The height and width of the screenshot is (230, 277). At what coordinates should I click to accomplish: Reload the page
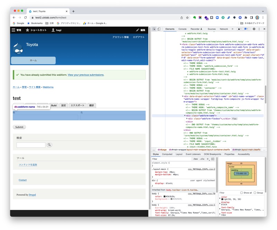(25, 18)
